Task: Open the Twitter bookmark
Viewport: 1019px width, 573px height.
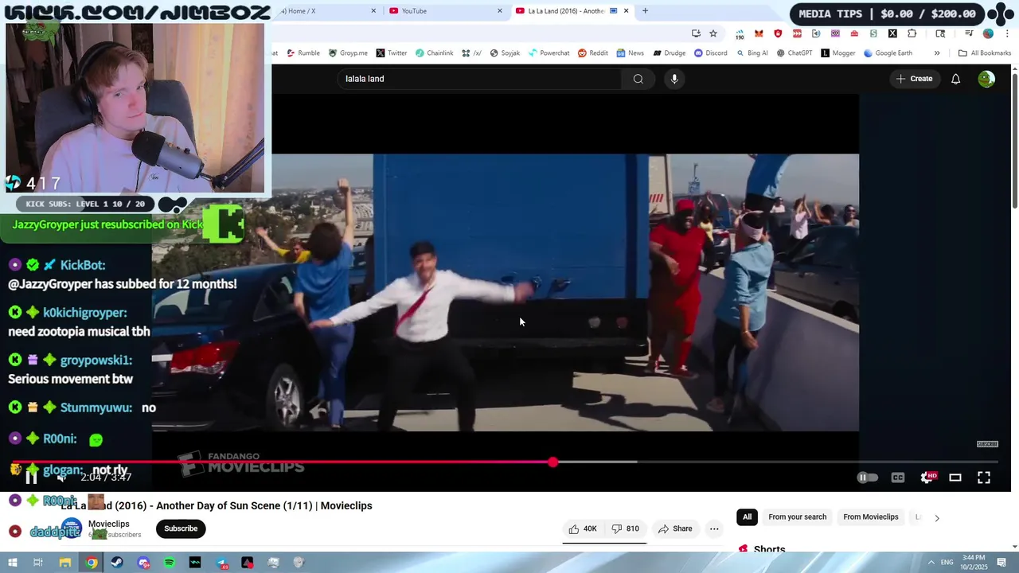Action: (392, 53)
